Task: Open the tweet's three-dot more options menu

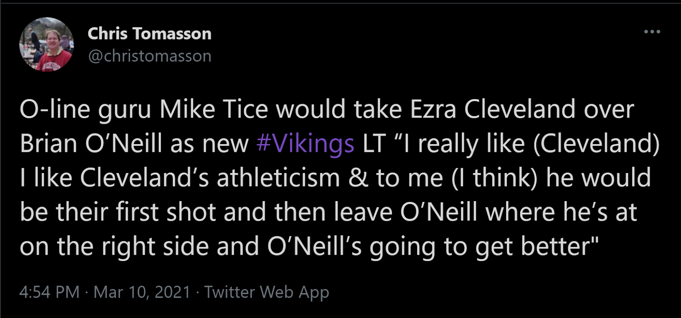Action: (x=652, y=32)
